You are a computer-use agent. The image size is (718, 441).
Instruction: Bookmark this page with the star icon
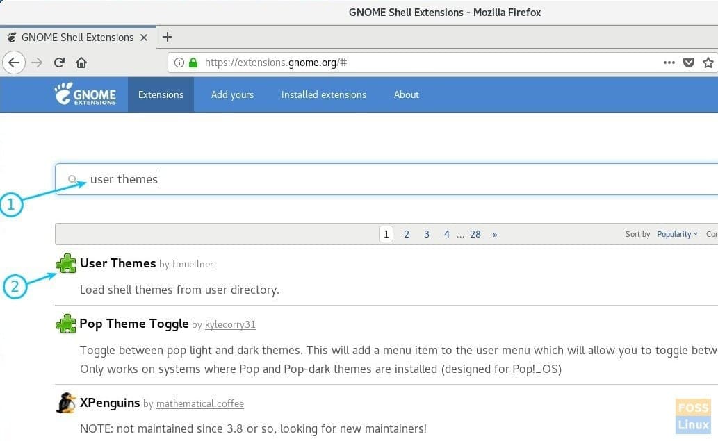point(708,63)
